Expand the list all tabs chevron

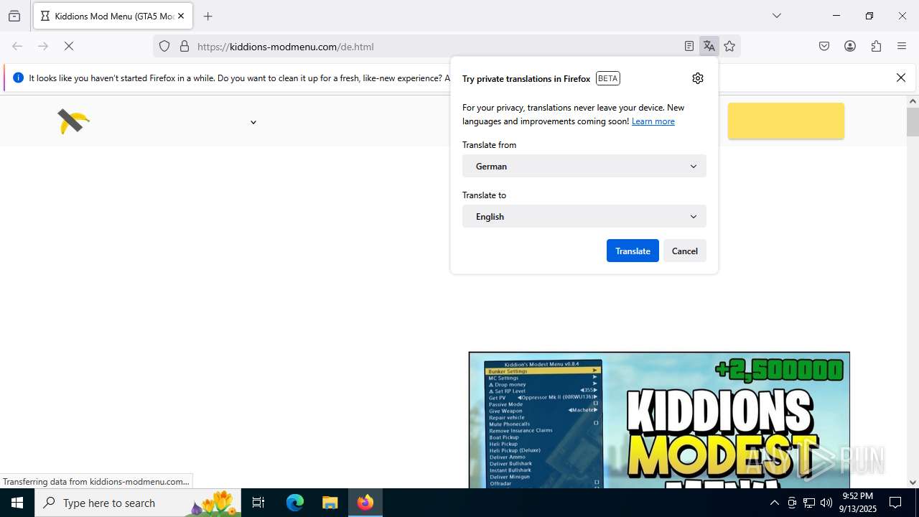[776, 16]
